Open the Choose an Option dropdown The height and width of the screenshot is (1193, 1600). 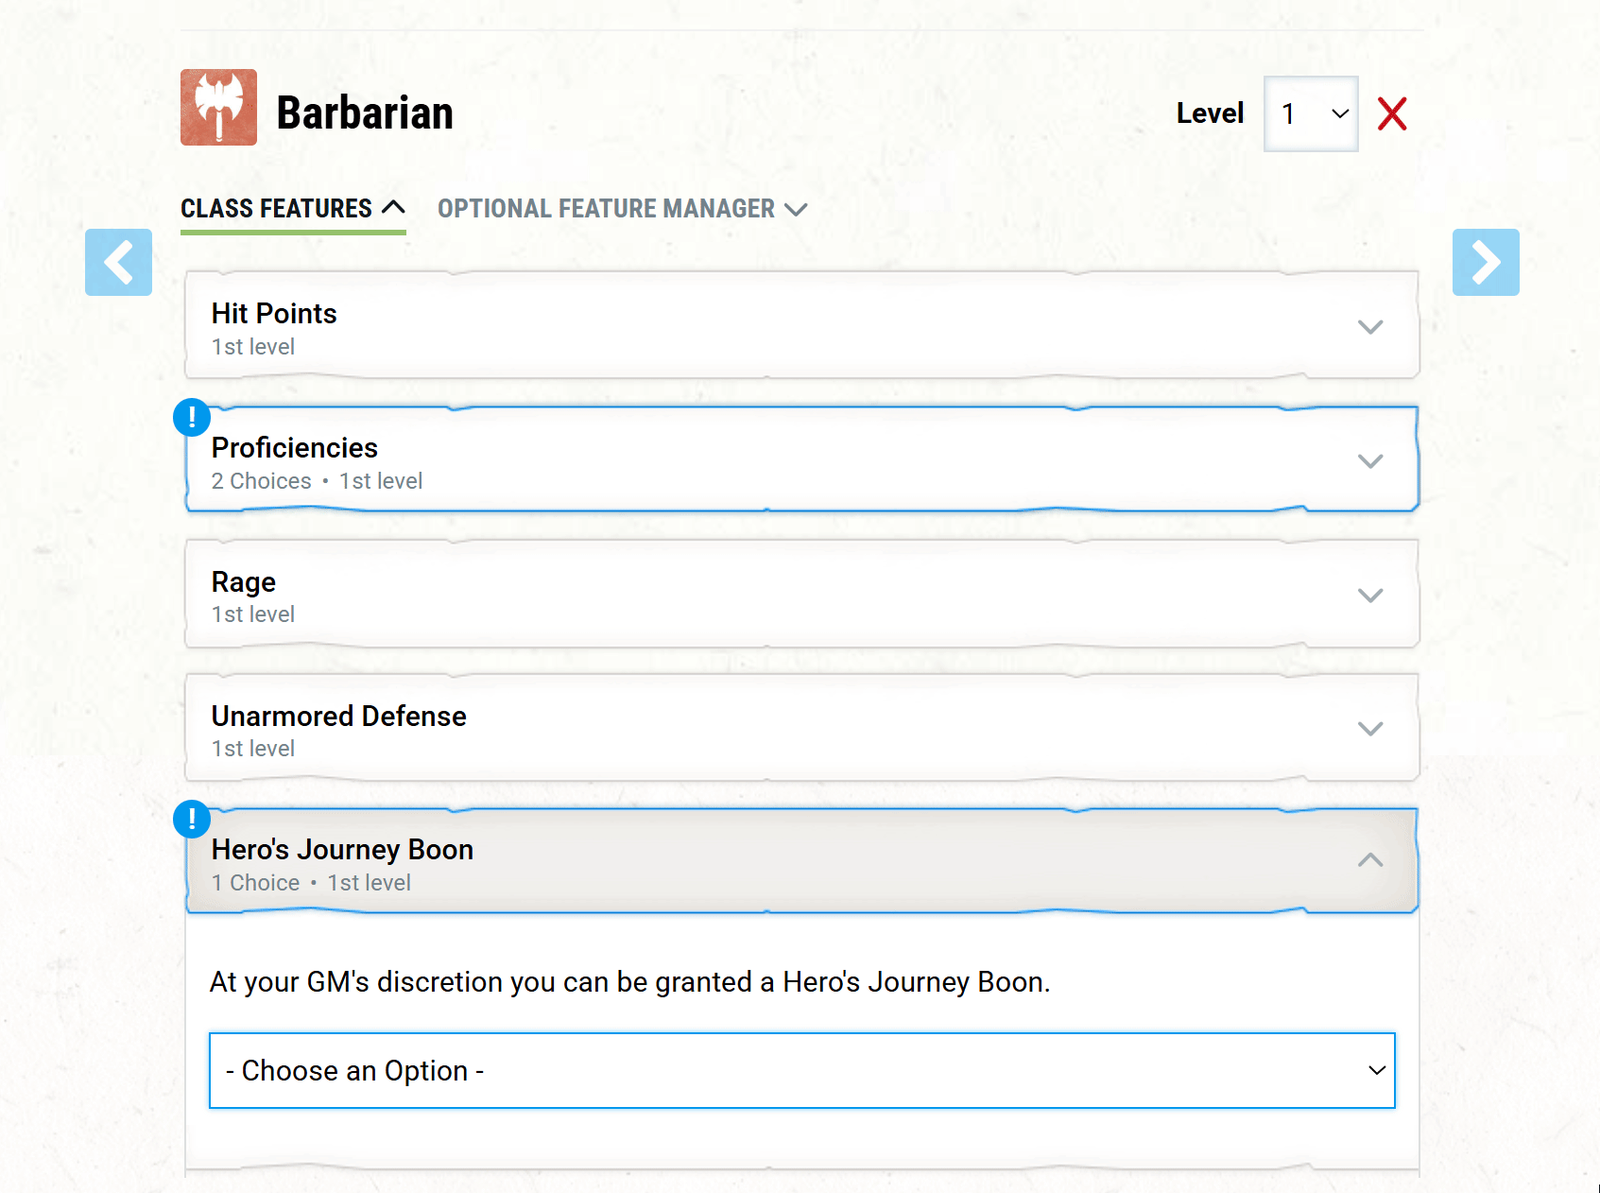801,1070
